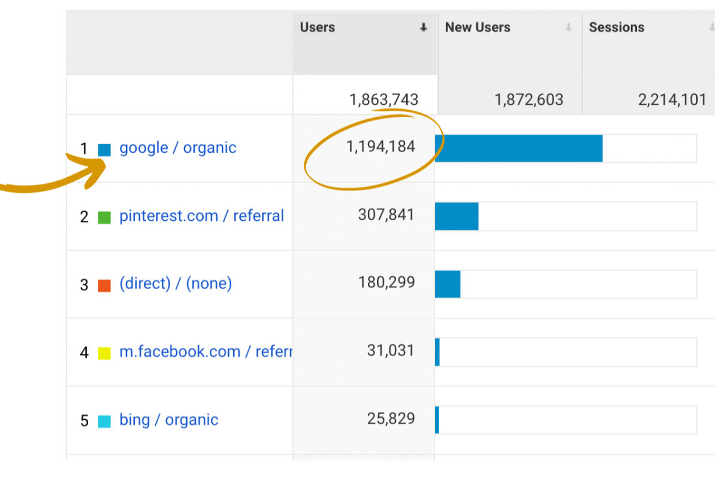719x492 pixels.
Task: Sort by the New Users column header
Action: pos(478,28)
